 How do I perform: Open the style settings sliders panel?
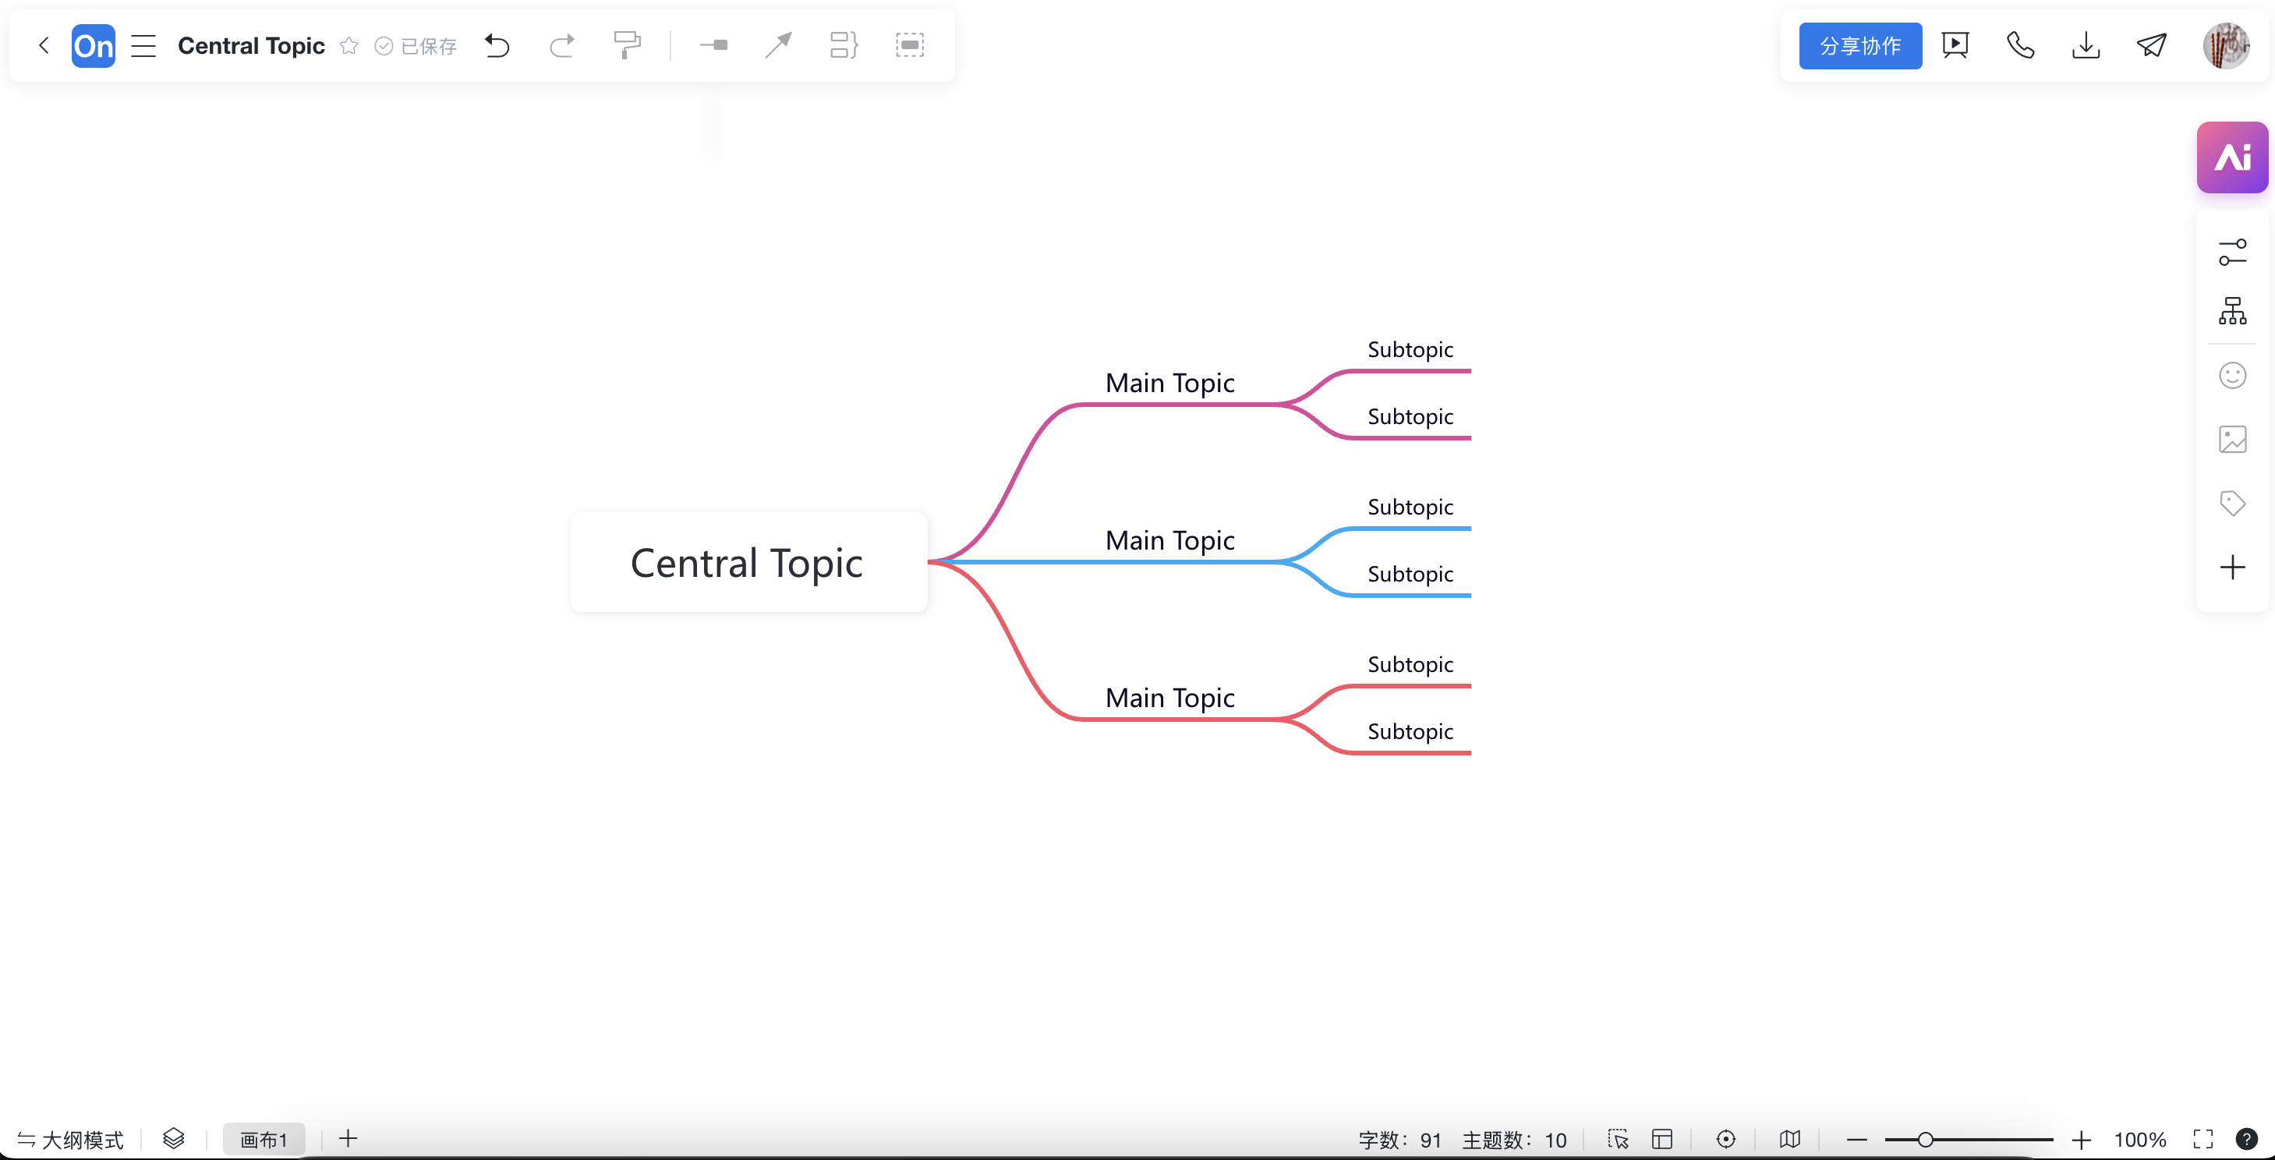pyautogui.click(x=2233, y=252)
